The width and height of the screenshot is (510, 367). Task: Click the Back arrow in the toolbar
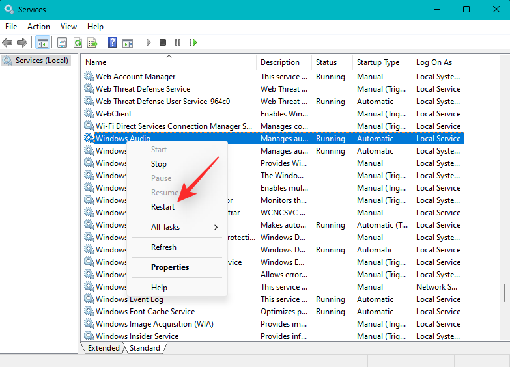tap(7, 42)
